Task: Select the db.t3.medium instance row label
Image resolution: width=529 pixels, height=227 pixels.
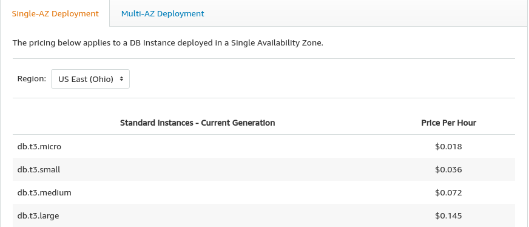Action: coord(44,192)
